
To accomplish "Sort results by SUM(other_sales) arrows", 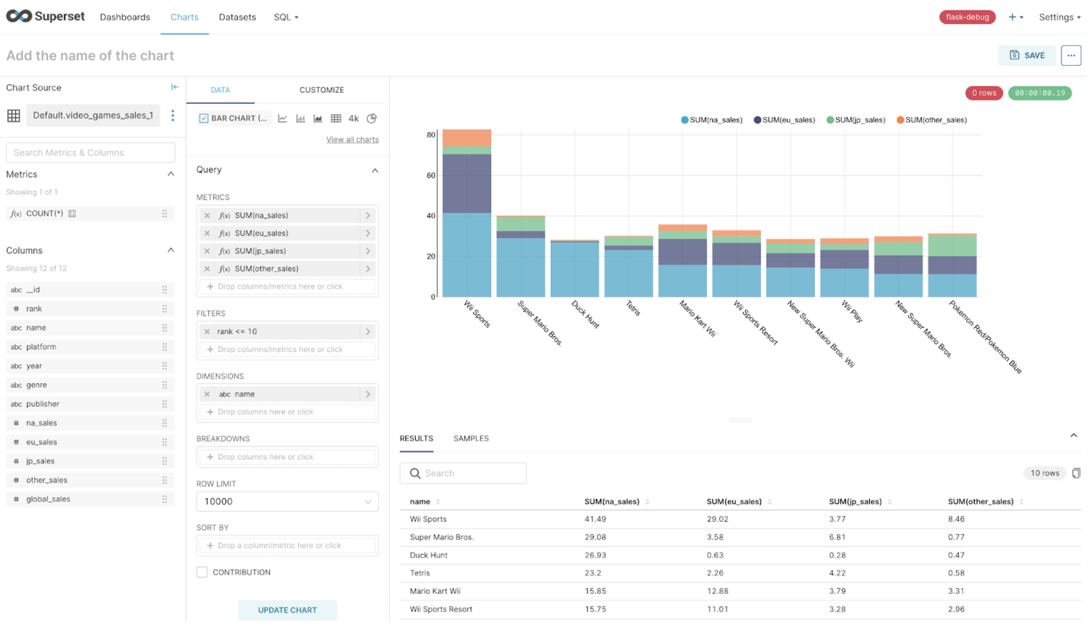I will [x=1021, y=502].
